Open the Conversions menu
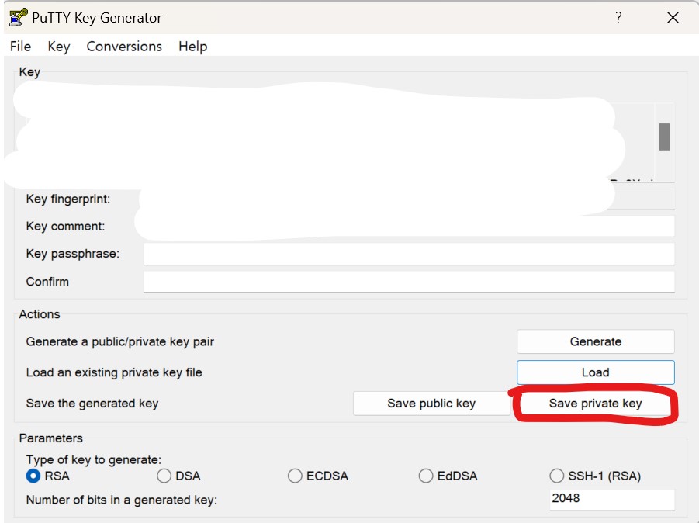Screen dimensions: 699x523 coord(124,47)
